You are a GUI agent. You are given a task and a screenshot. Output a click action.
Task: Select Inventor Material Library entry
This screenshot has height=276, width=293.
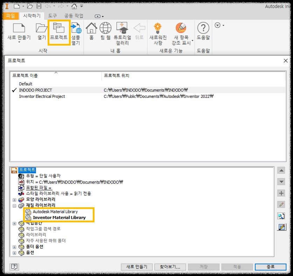59,217
